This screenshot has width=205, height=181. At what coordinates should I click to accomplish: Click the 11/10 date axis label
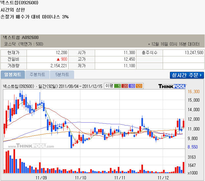(81, 178)
